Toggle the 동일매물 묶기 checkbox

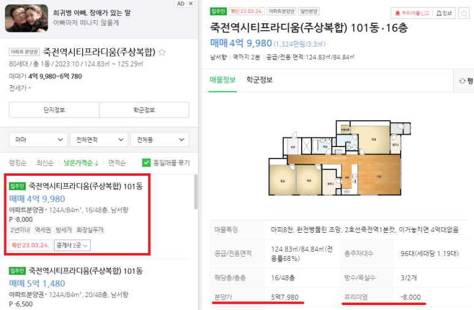[x=146, y=163]
